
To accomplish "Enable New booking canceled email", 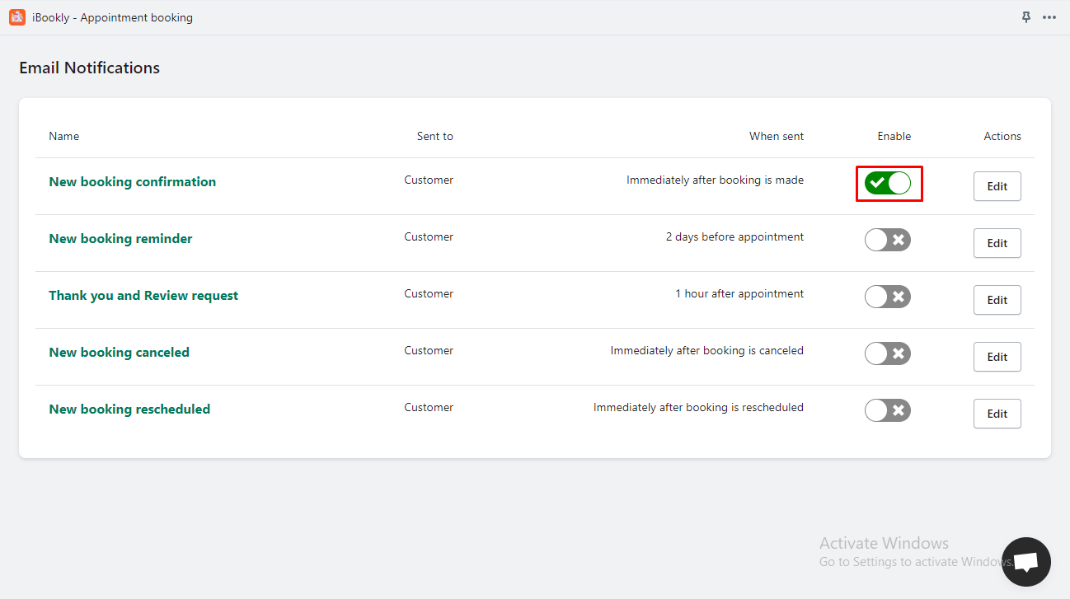I will [x=888, y=353].
